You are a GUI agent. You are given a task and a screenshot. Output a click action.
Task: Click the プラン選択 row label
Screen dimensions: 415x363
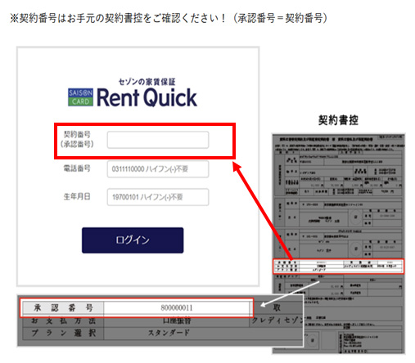click(x=63, y=333)
